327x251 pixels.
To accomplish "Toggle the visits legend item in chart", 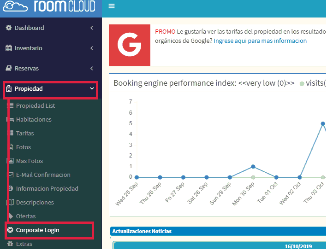I will [x=313, y=83].
